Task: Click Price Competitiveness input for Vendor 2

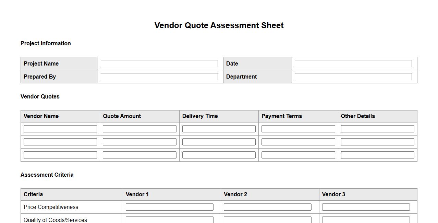Action: [x=267, y=207]
